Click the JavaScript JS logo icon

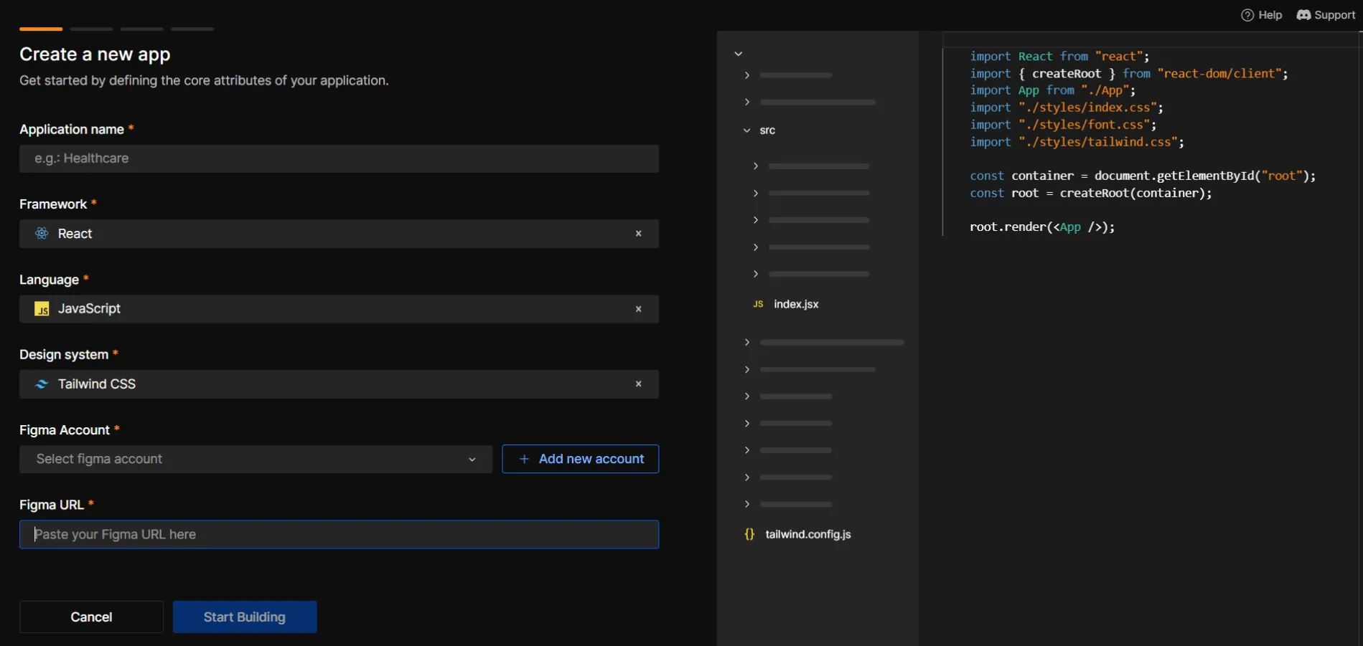coord(42,309)
